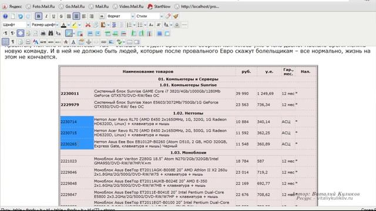Insert a numbered list

tap(129, 25)
